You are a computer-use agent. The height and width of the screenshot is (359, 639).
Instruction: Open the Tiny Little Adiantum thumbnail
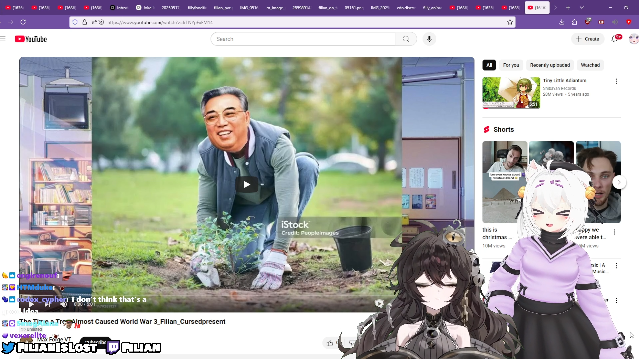511,93
